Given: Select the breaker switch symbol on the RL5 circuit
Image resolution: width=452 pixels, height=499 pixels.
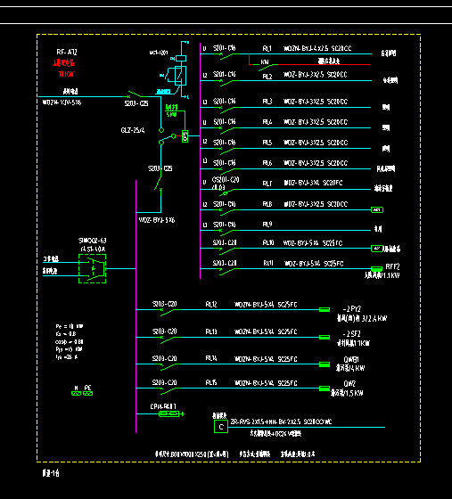Looking at the screenshot, I should coord(229,151).
